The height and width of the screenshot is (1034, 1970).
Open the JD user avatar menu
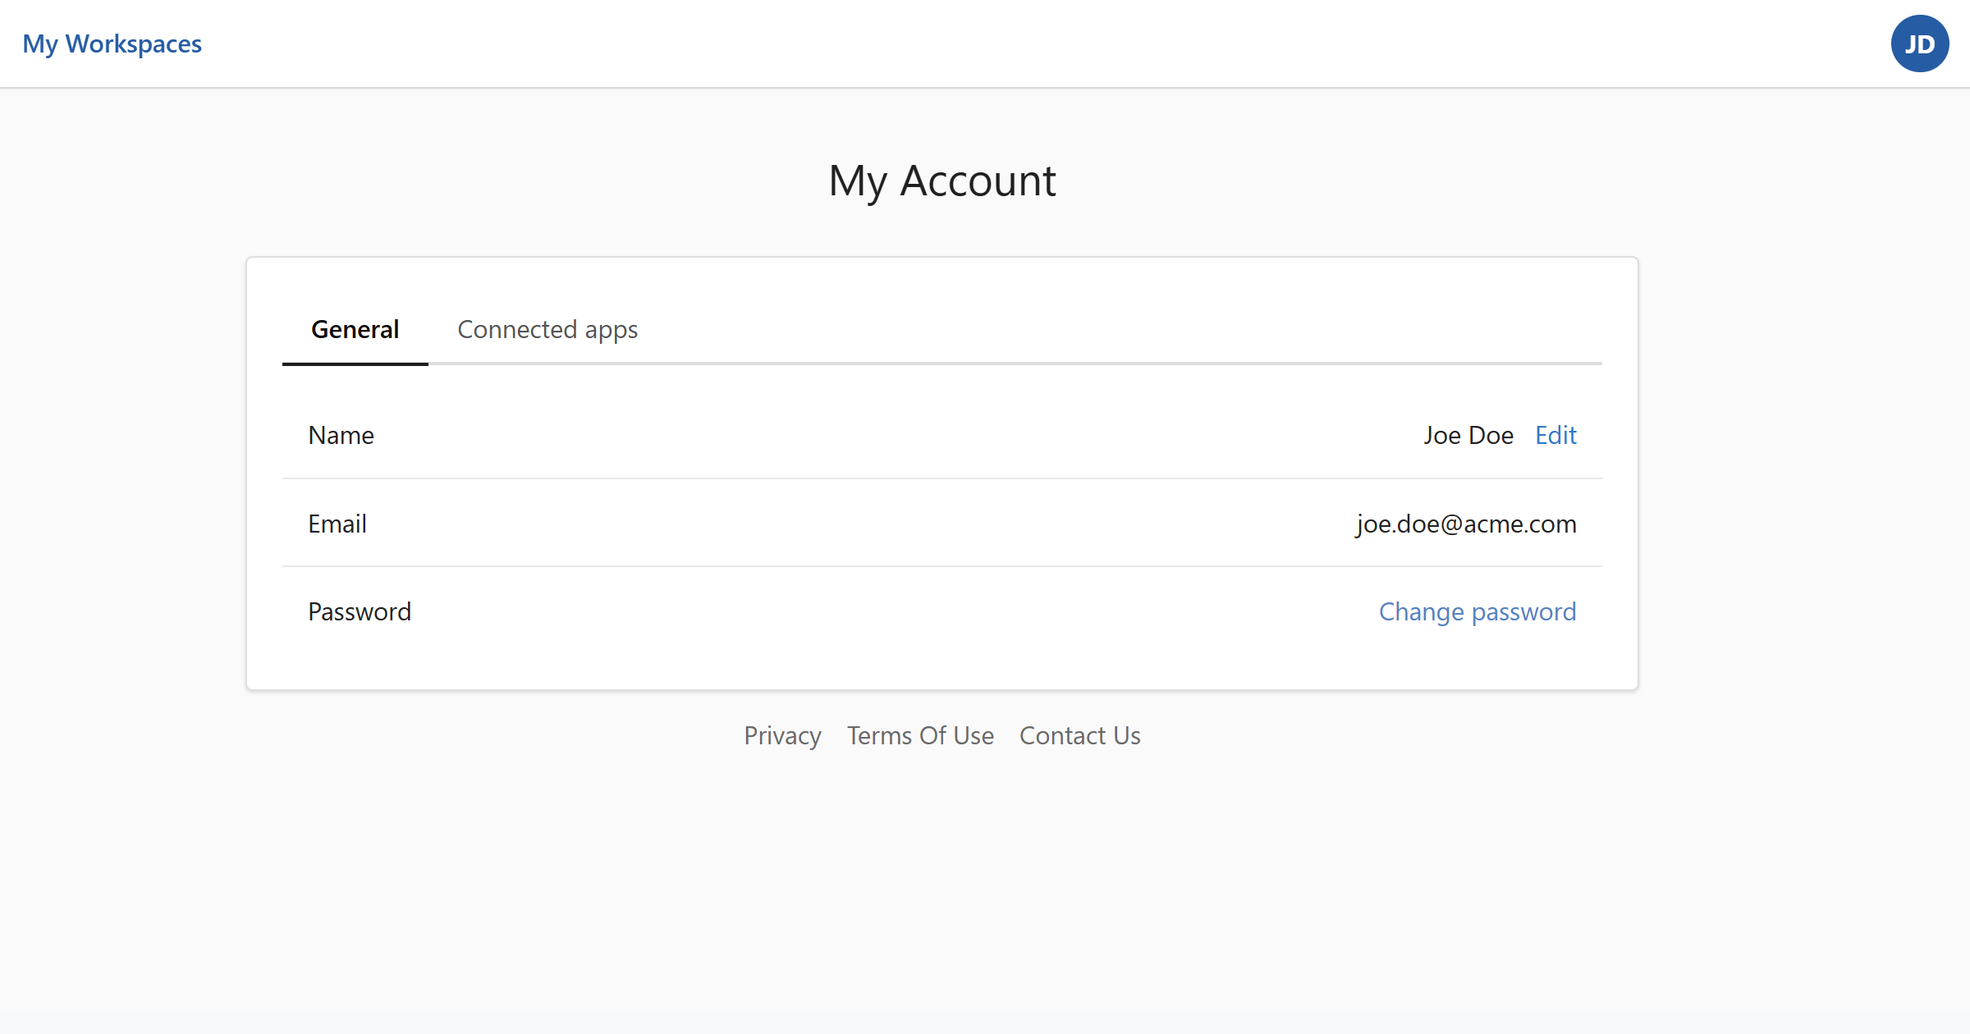click(1919, 43)
